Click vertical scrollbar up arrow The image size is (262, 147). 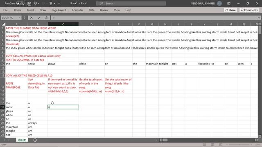(260, 24)
